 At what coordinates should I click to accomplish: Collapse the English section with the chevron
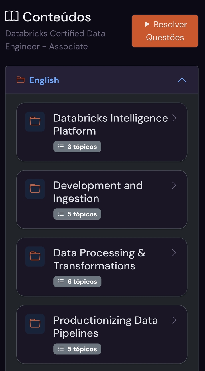(182, 80)
